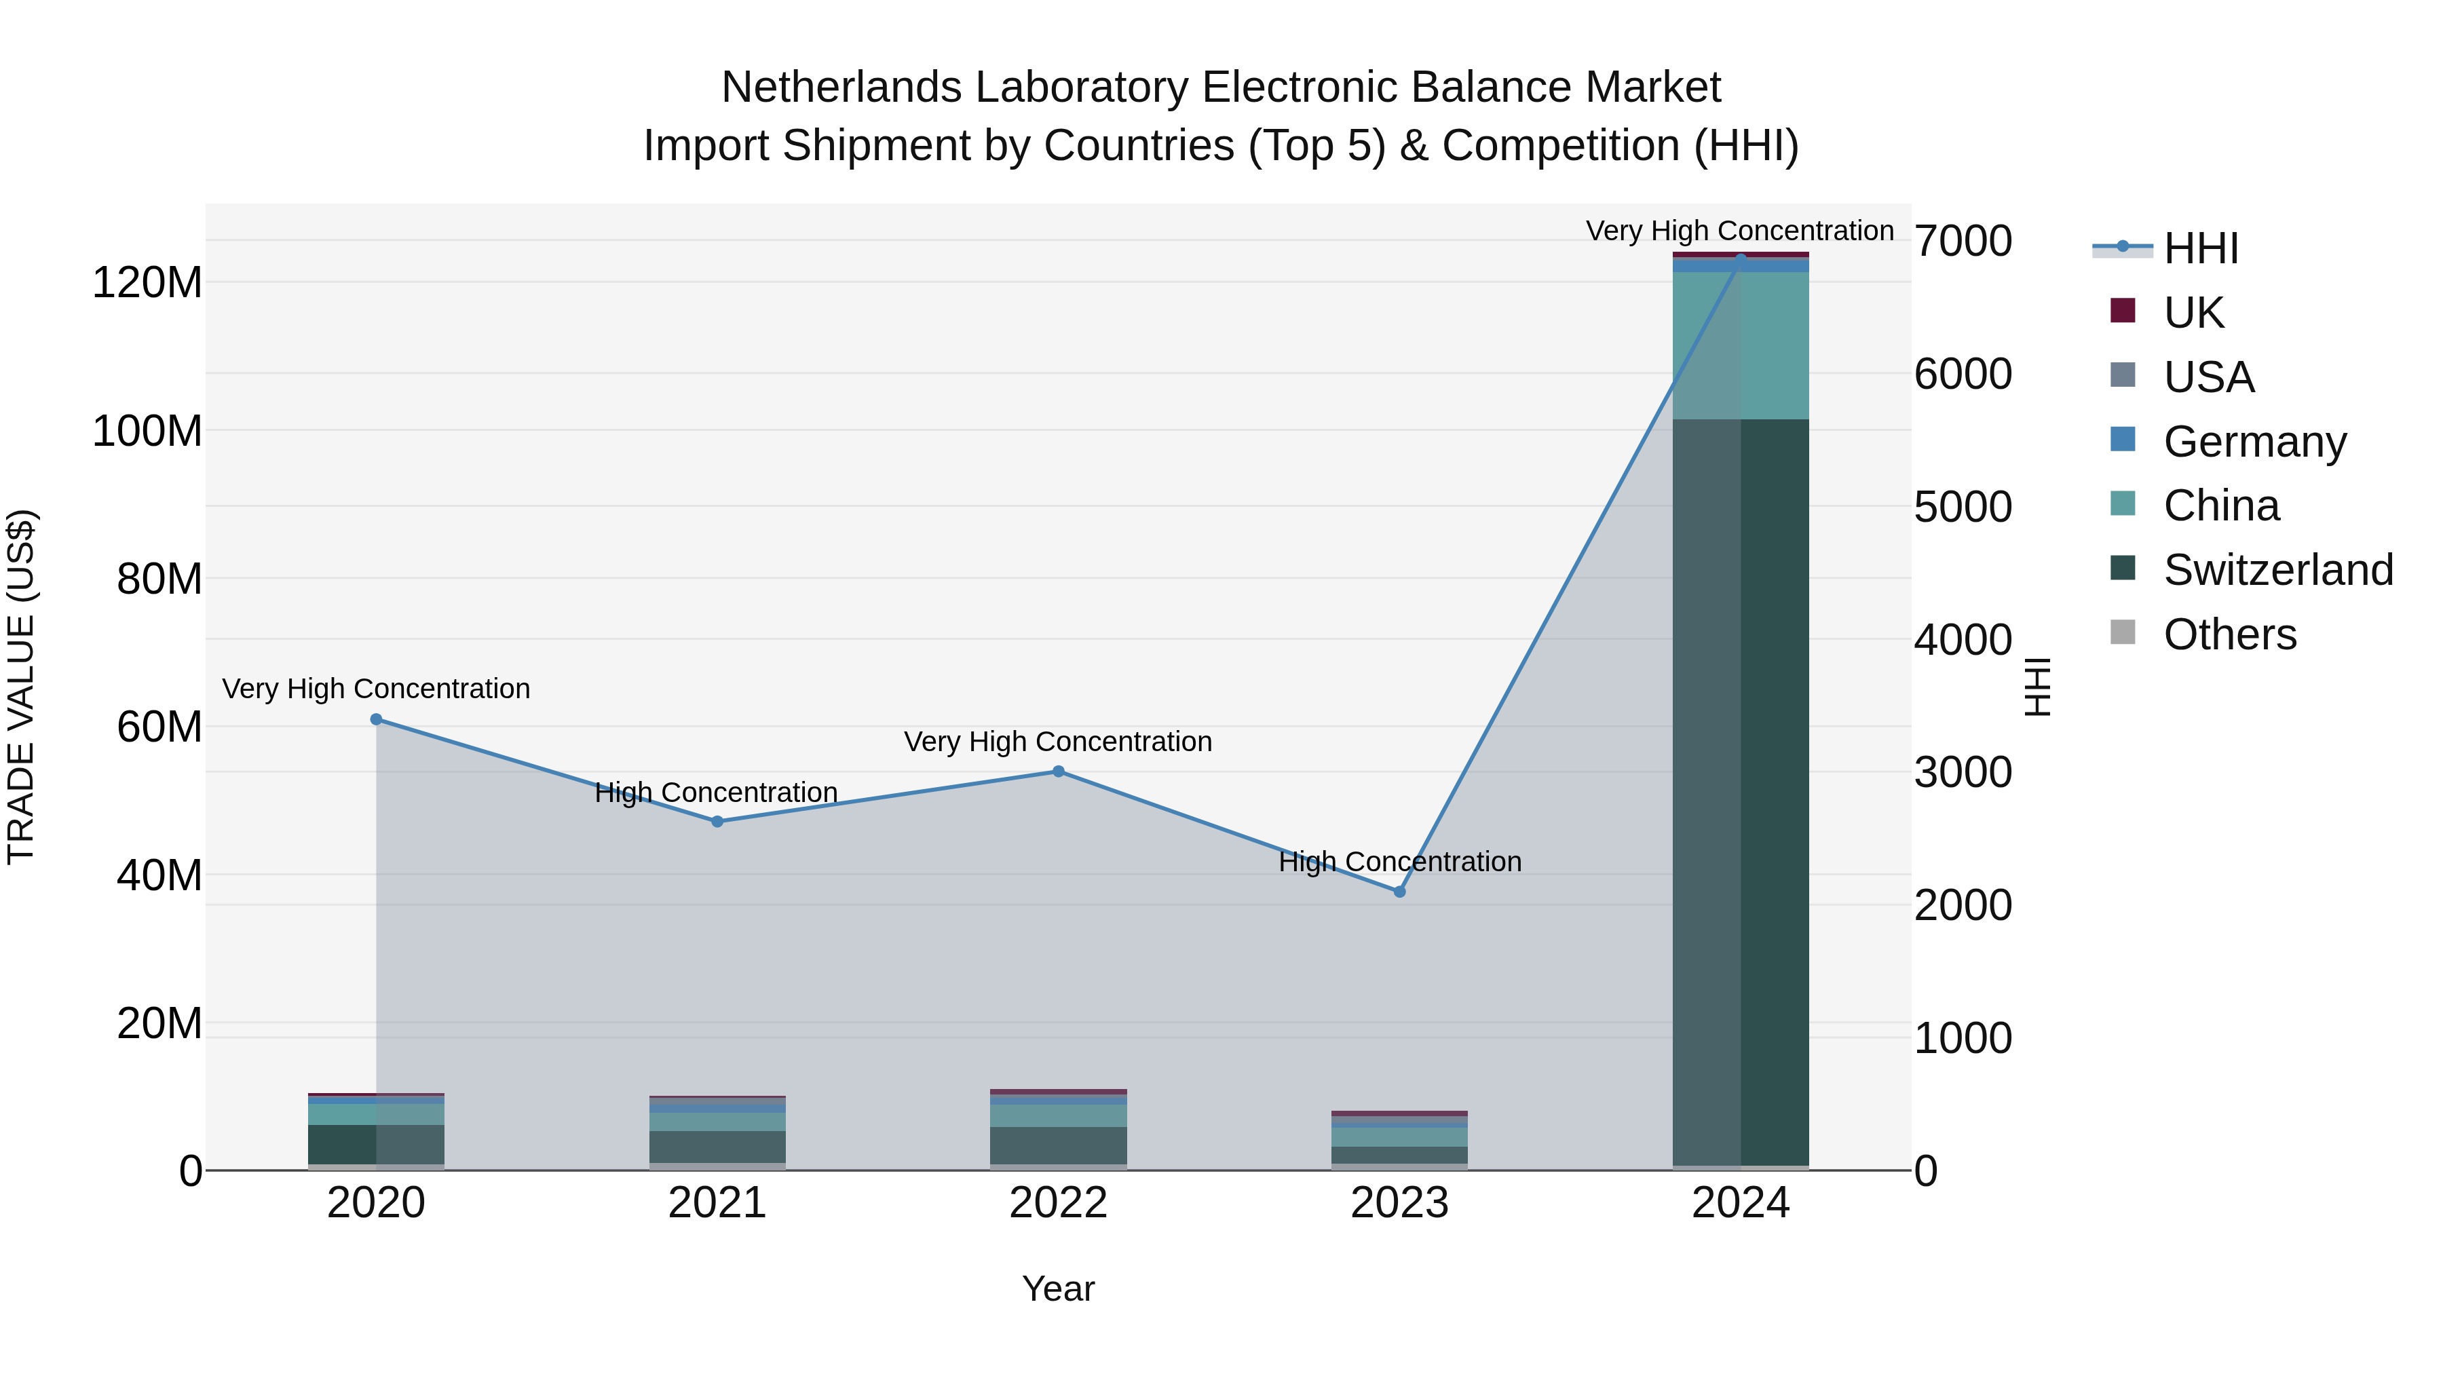Click the 2000 HHI axis tick label
This screenshot has height=1374, width=2443.
(1962, 904)
